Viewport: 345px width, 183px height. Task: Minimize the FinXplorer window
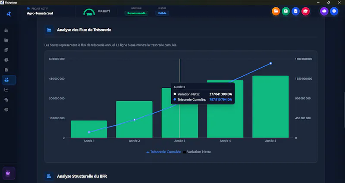pos(318,3)
